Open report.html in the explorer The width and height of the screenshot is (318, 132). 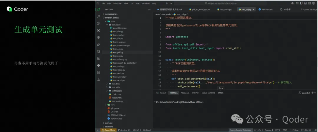tap(117, 98)
